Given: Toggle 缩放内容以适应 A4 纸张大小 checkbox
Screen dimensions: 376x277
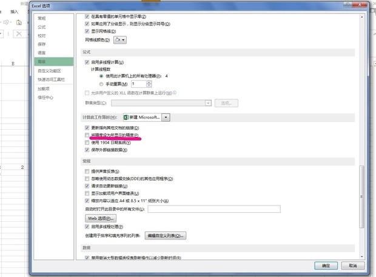Looking at the screenshot, I should click(x=87, y=201).
